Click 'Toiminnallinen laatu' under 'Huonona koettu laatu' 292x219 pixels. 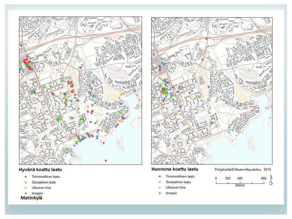180,176
